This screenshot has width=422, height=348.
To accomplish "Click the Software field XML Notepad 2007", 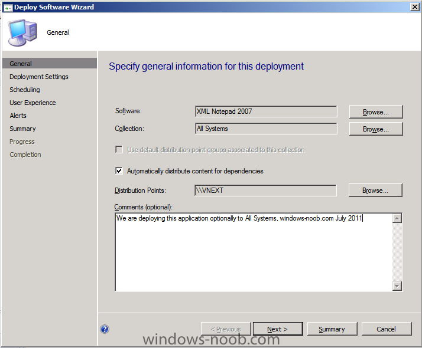I will [x=266, y=111].
